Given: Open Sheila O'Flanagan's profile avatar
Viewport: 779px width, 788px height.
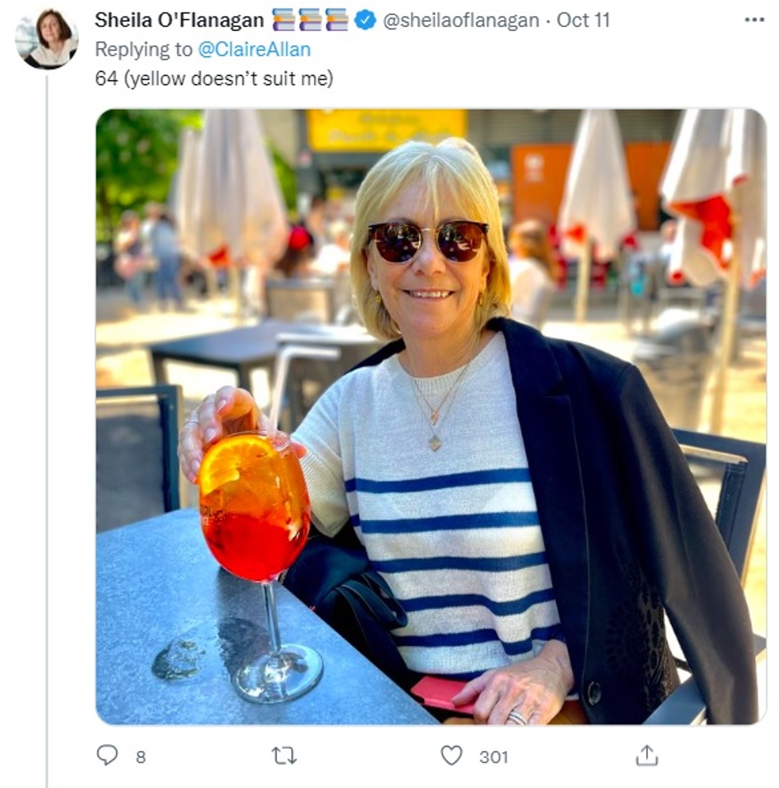Looking at the screenshot, I should [x=47, y=39].
